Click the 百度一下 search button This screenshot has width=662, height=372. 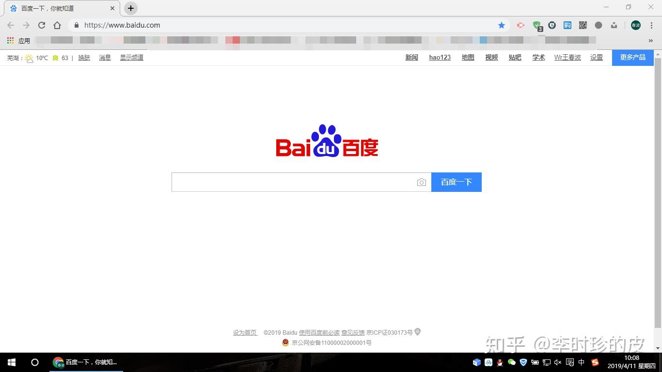[x=457, y=182]
